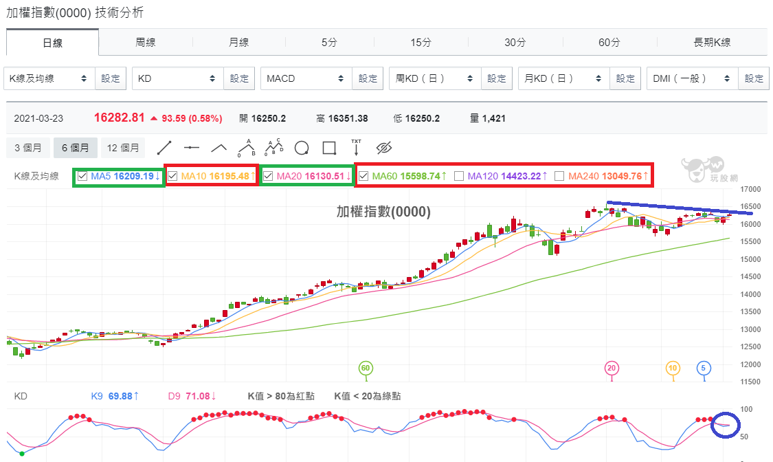Open the K線及均線 indicator dropdown

(49, 78)
